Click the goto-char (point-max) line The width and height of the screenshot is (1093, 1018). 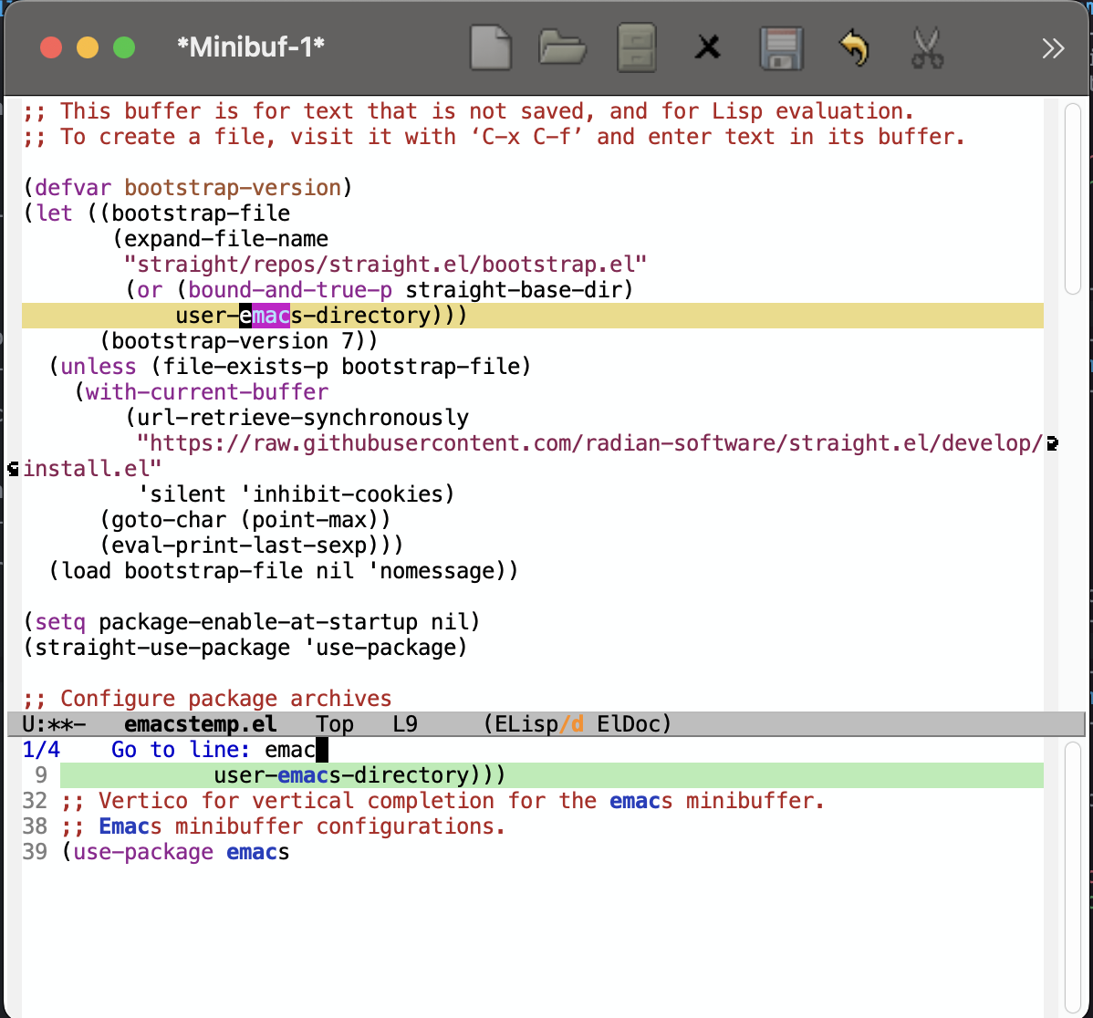[x=245, y=520]
